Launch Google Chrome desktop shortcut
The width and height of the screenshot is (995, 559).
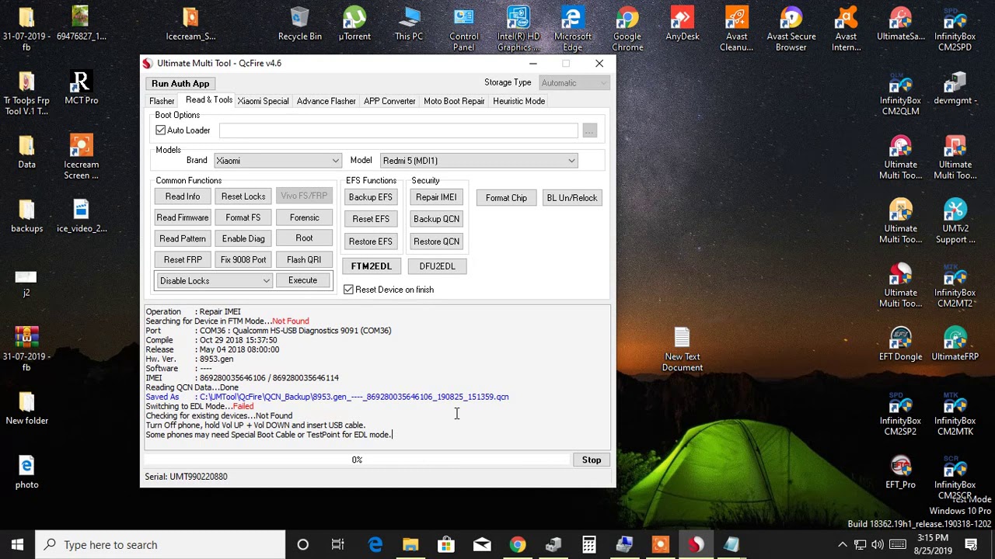[627, 29]
